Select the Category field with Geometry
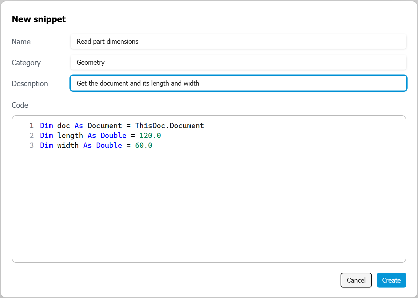 (239, 62)
